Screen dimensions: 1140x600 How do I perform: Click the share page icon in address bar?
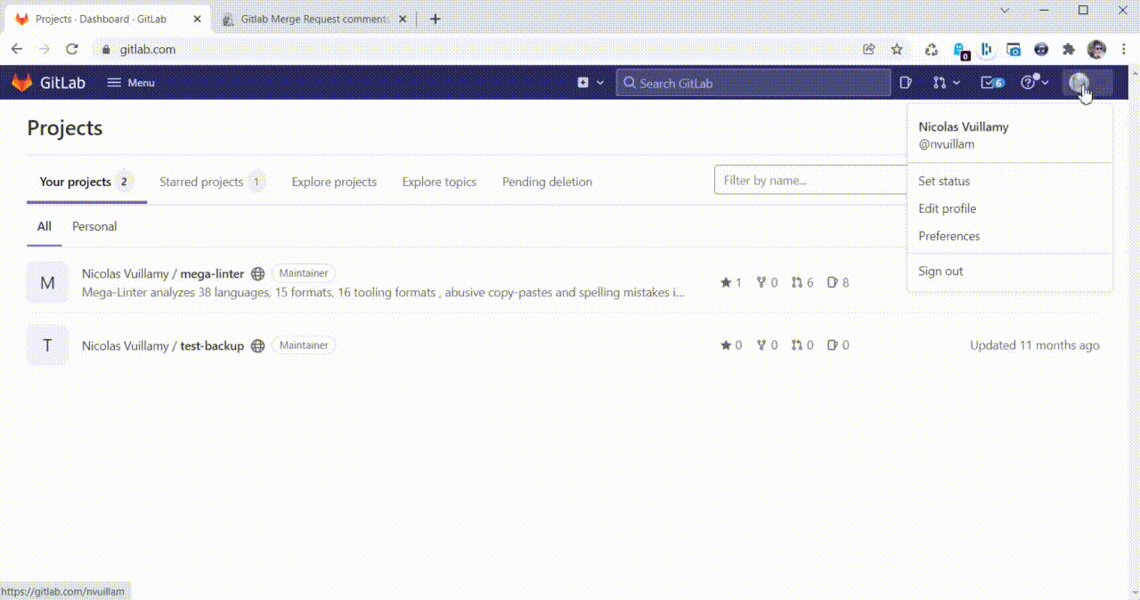pyautogui.click(x=869, y=50)
